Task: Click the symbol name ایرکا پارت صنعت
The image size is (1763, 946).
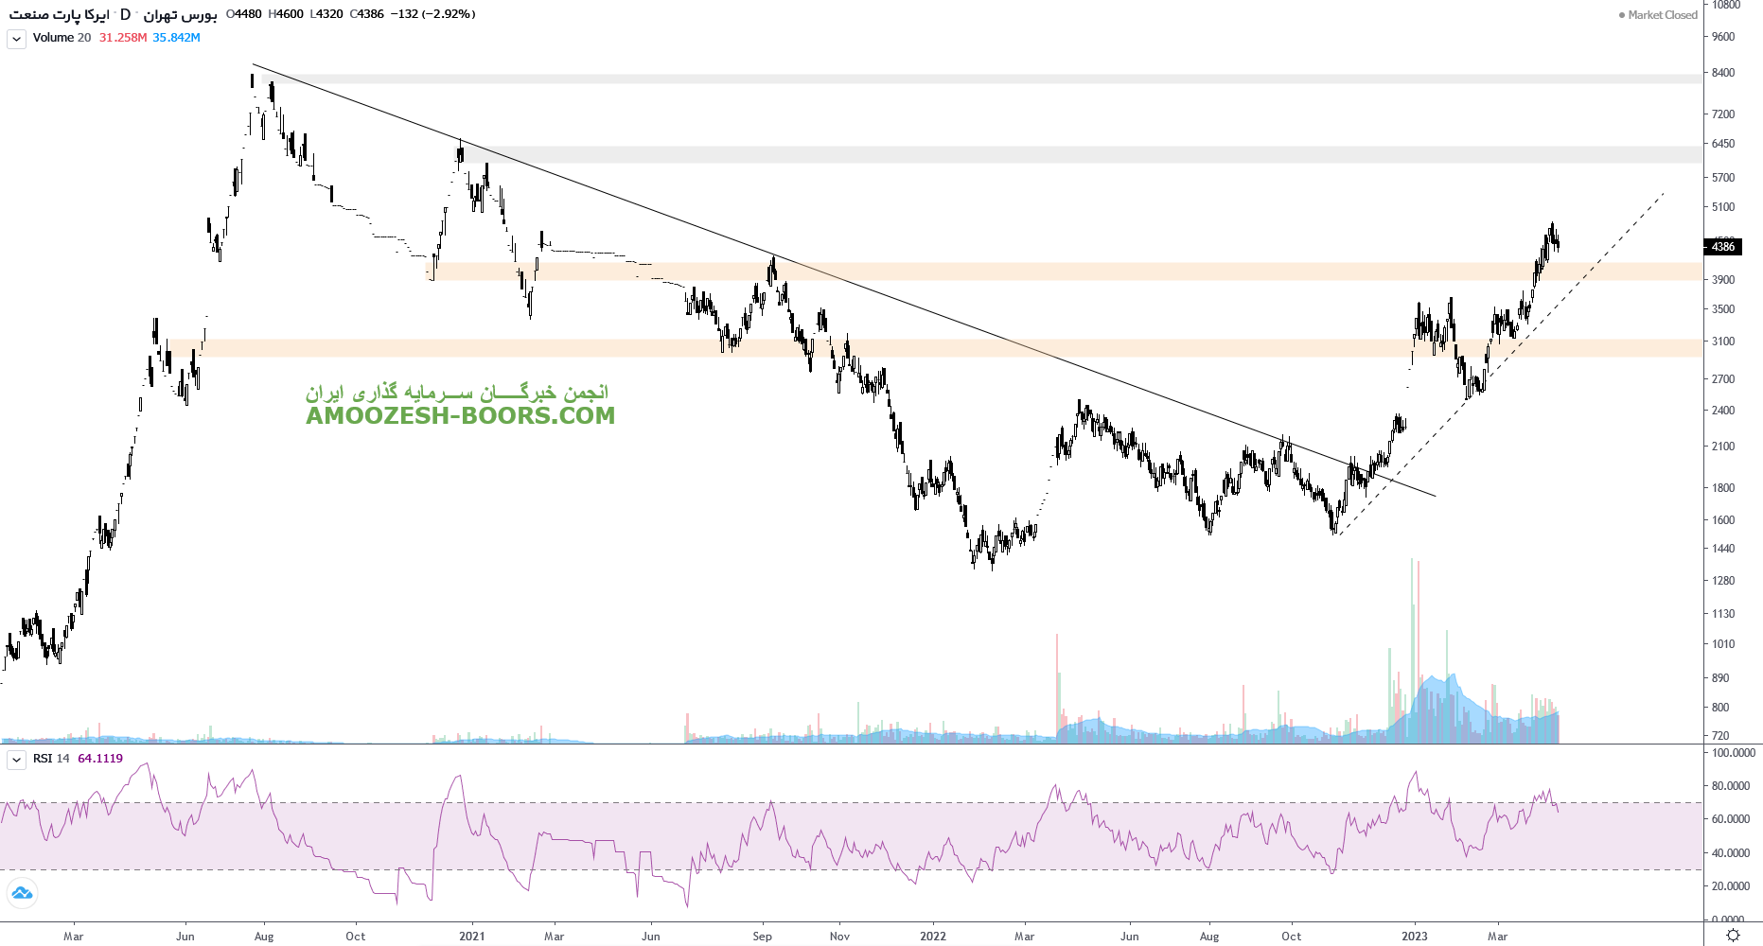Action: (59, 14)
